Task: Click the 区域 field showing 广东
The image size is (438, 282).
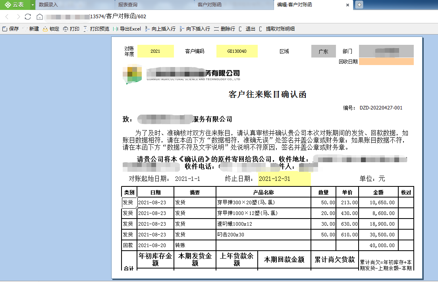Action: click(324, 51)
